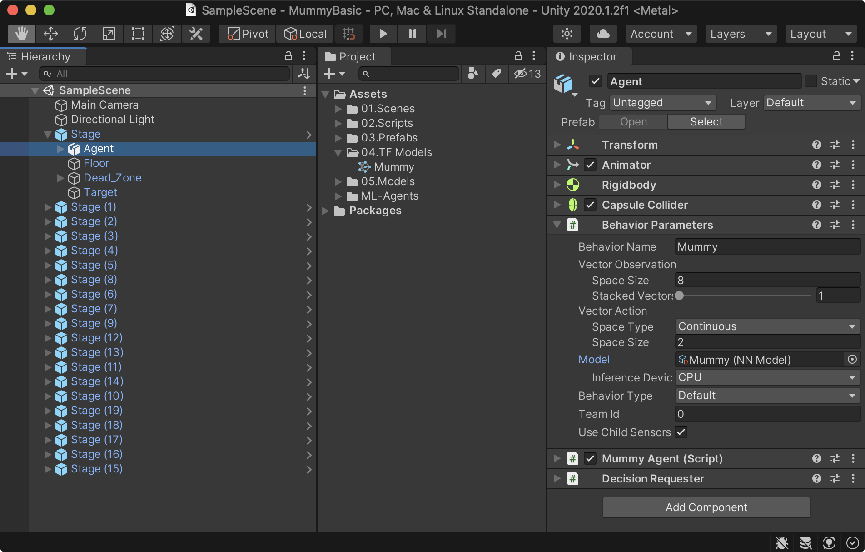The height and width of the screenshot is (552, 865).
Task: Open Behavior Type dropdown
Action: [768, 396]
